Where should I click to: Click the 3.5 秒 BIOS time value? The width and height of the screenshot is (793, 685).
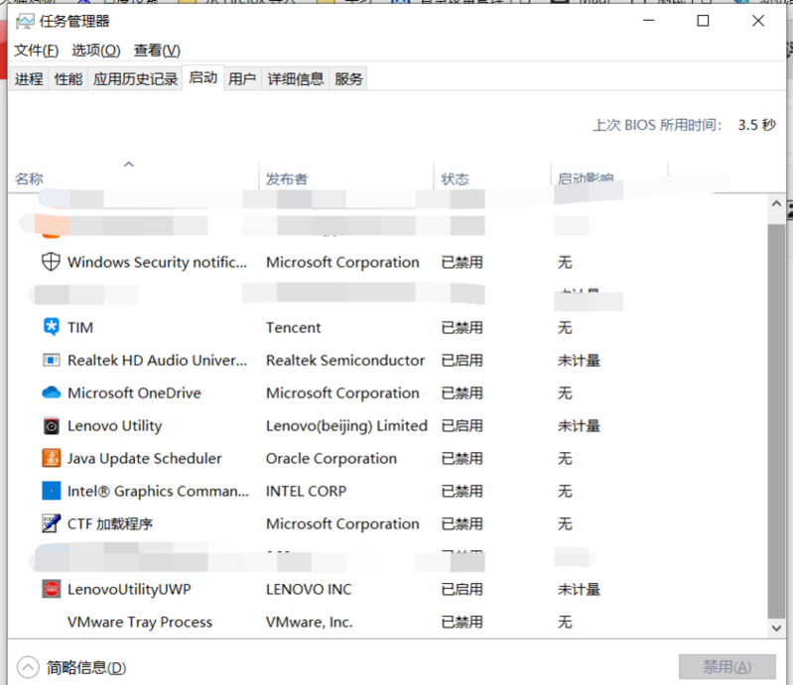pyautogui.click(x=756, y=125)
